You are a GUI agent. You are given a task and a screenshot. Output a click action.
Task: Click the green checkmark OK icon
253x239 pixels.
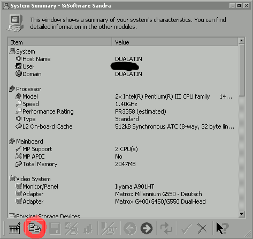point(186,228)
